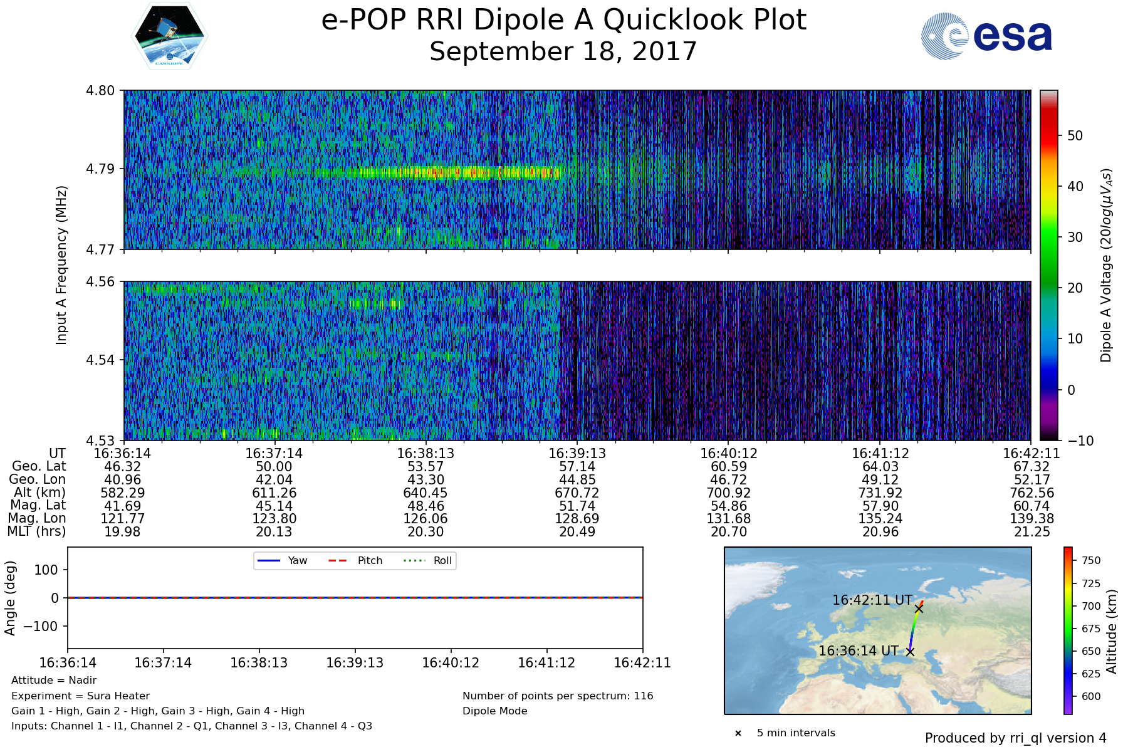Click the ESA logo
This screenshot has width=1128, height=752.
click(987, 36)
